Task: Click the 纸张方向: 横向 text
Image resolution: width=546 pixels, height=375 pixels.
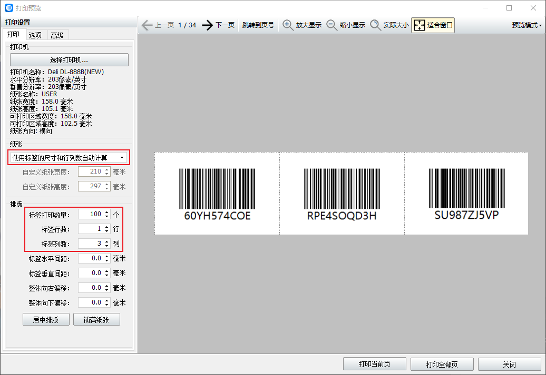Action: (31, 131)
